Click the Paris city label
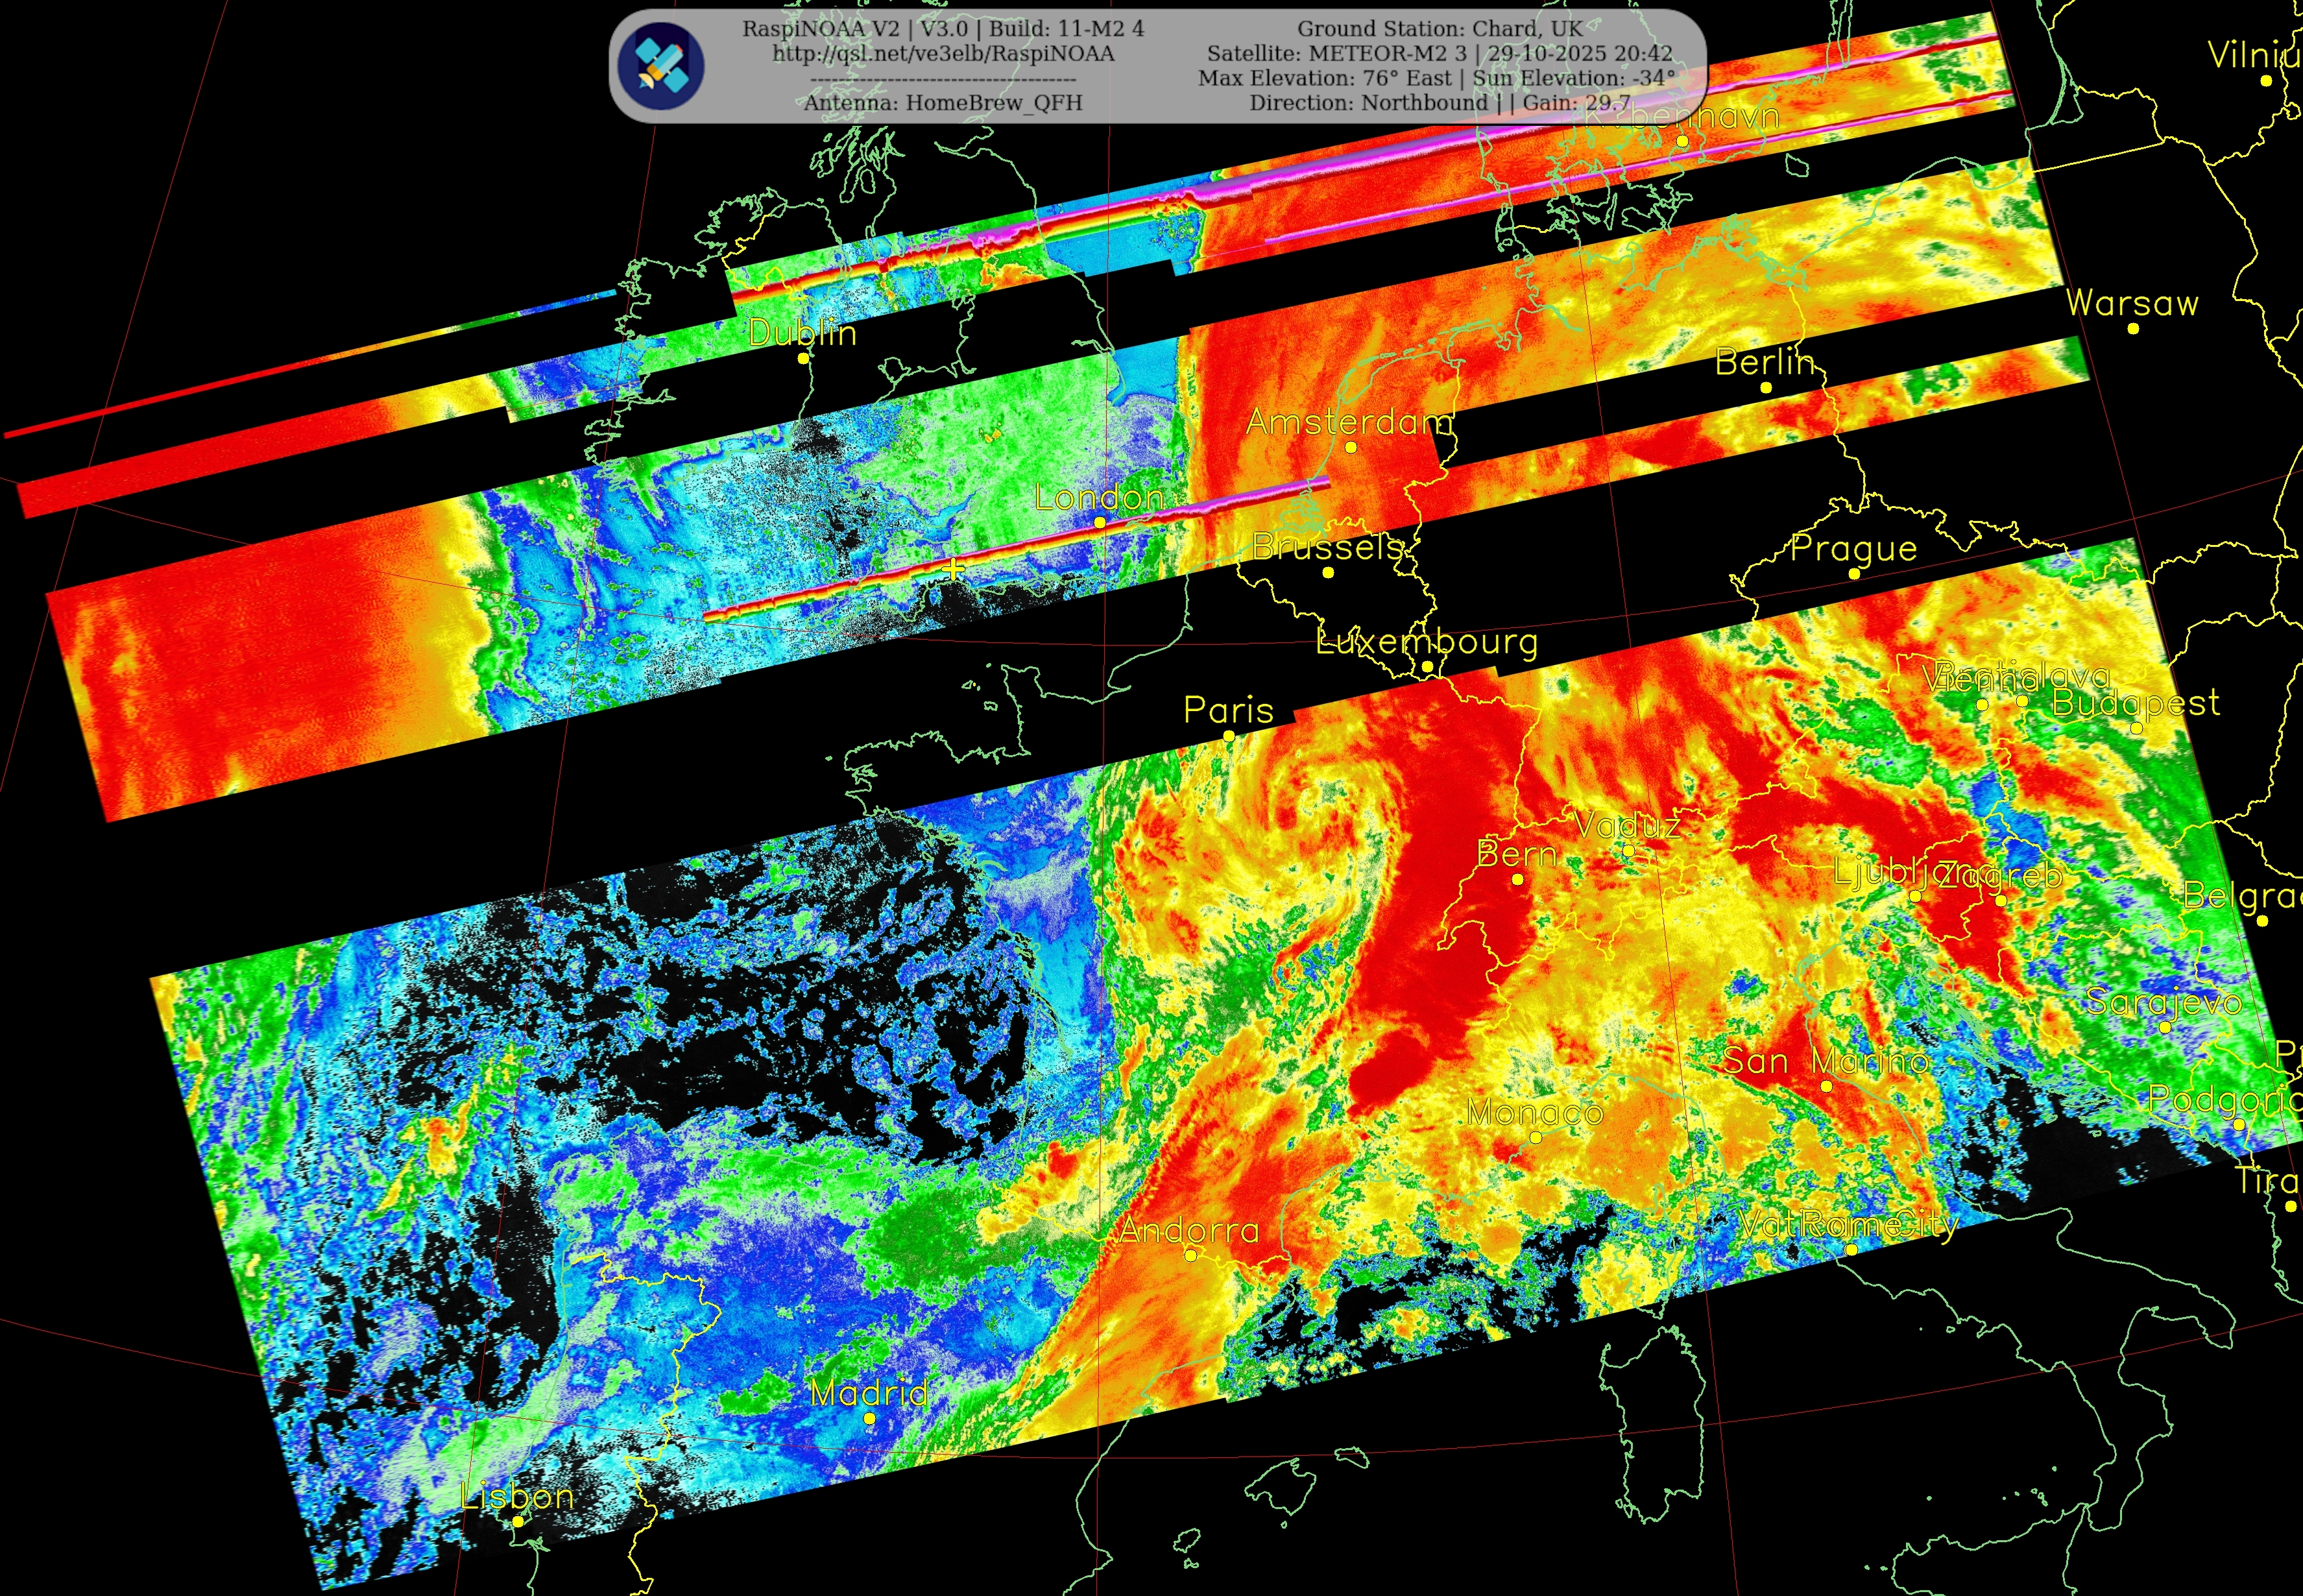This screenshot has width=2303, height=1596. pyautogui.click(x=1228, y=710)
